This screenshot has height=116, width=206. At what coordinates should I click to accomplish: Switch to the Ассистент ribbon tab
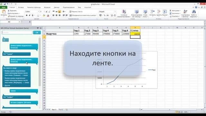click(88, 7)
